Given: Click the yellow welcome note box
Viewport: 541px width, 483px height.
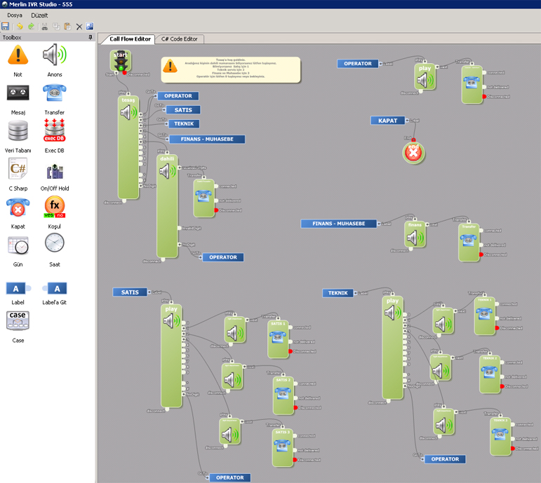Looking at the screenshot, I should pyautogui.click(x=231, y=69).
